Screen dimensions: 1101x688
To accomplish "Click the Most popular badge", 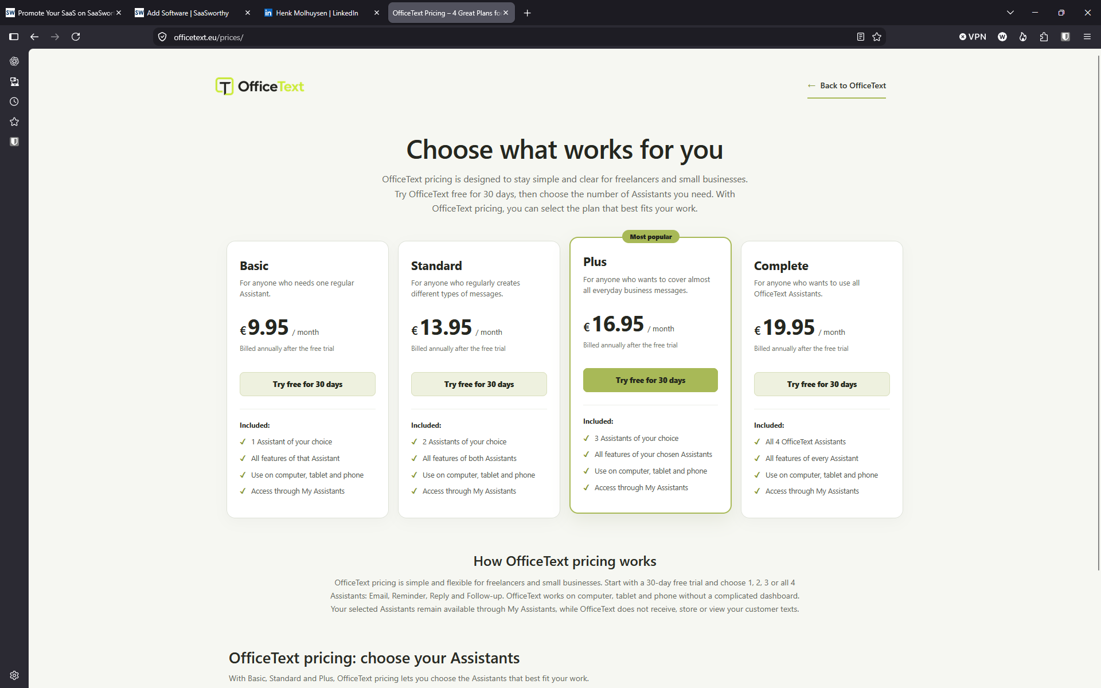I will [x=650, y=237].
